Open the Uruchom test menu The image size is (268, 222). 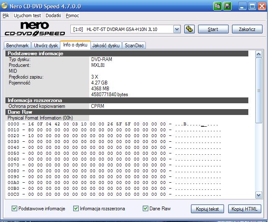click(x=27, y=15)
